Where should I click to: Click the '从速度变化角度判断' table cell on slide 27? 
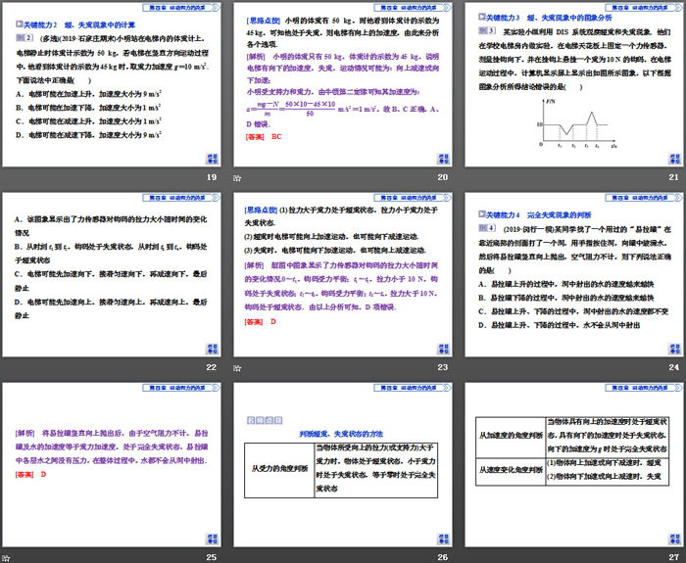click(511, 470)
